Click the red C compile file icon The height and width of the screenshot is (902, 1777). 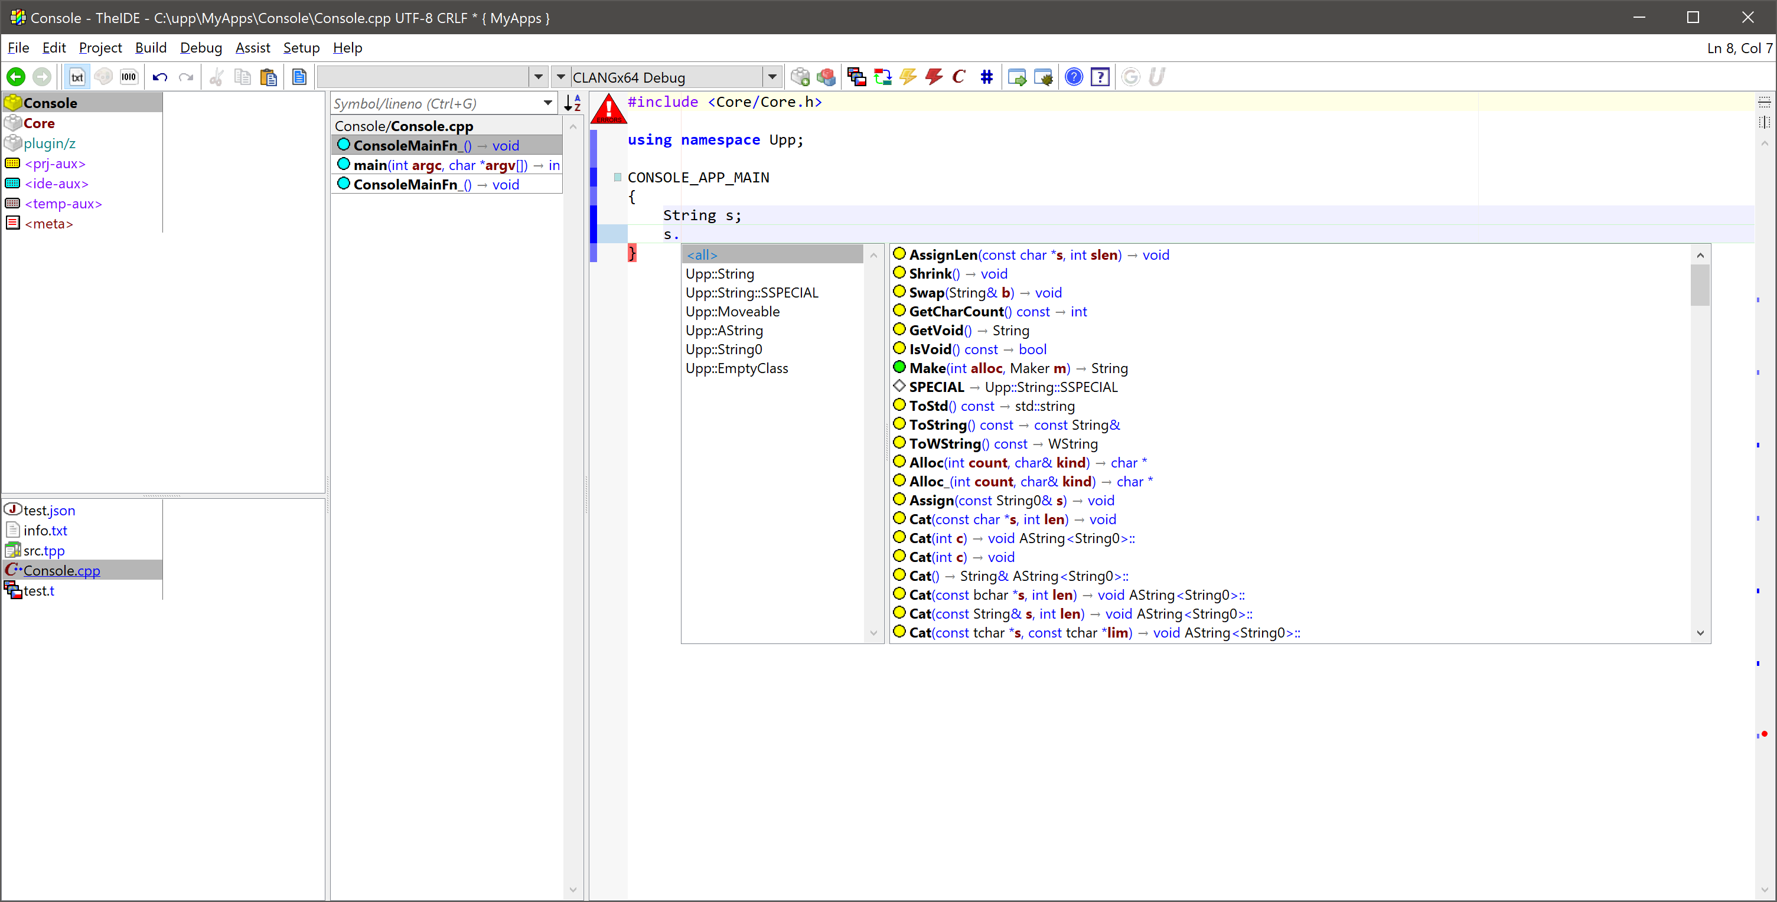pyautogui.click(x=959, y=77)
